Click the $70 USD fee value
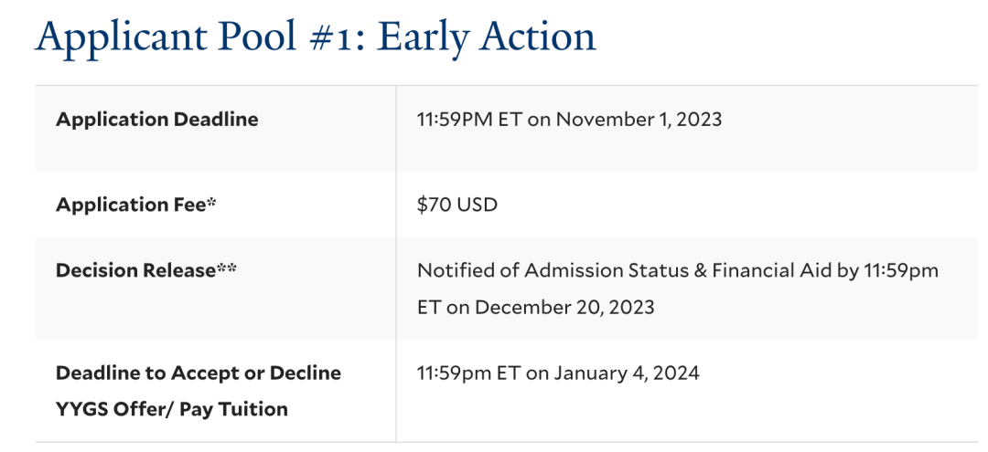This screenshot has width=988, height=452. point(457,205)
